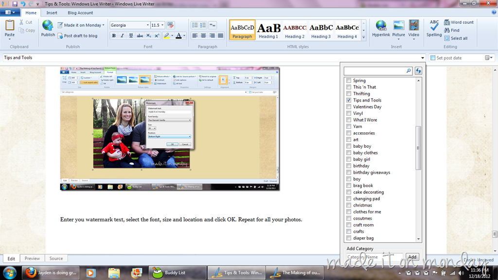The width and height of the screenshot is (498, 280).
Task: Enable the Set post date checkbox
Action: tap(432, 58)
